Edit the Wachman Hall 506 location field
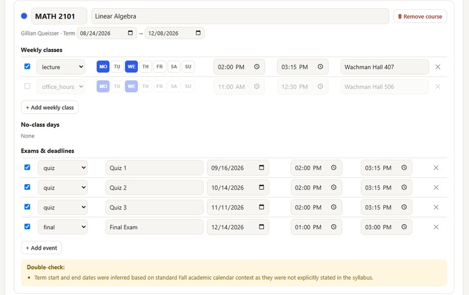The image size is (469, 295). 385,87
